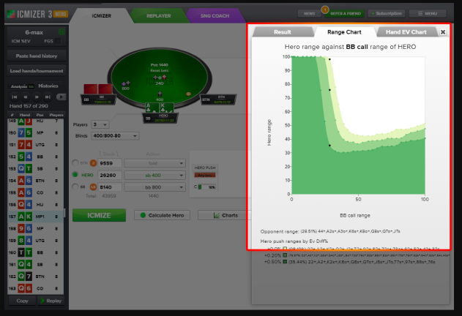Open the Charts button
Image resolution: width=462 pixels, height=316 pixels.
225,215
